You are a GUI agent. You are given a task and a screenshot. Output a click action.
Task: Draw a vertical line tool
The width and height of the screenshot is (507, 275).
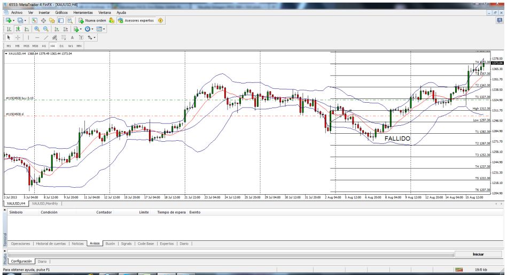(29, 38)
